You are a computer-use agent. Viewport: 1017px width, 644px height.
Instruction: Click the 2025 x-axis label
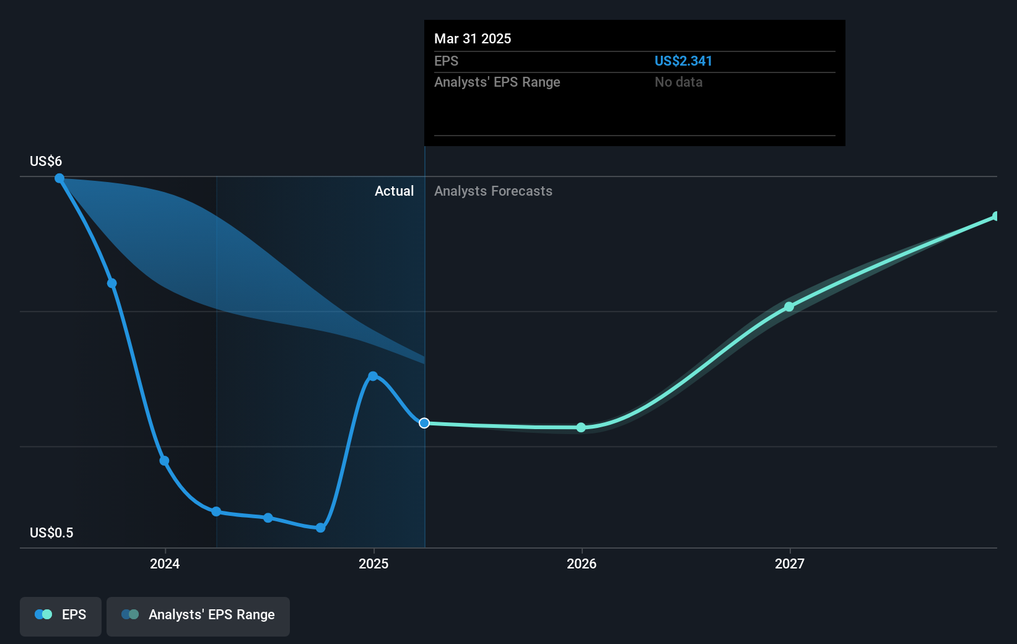click(373, 563)
